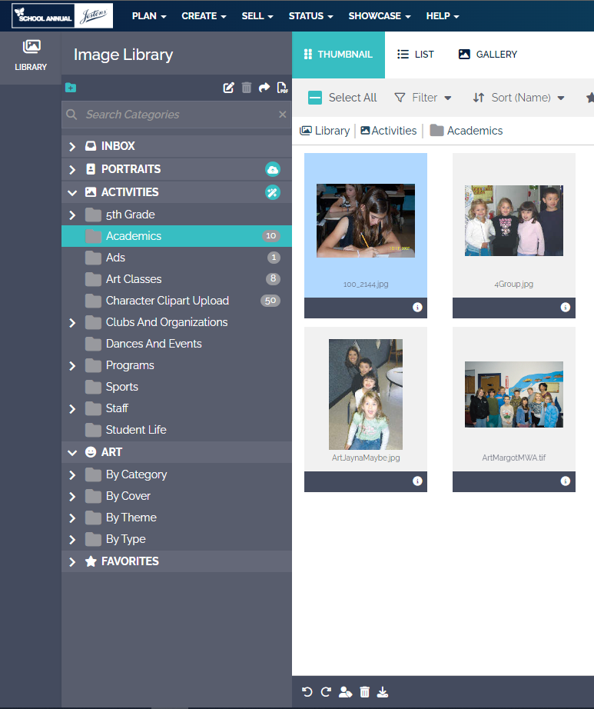Select the ArtJaynaMaybe.jpg thumbnail

click(x=366, y=394)
